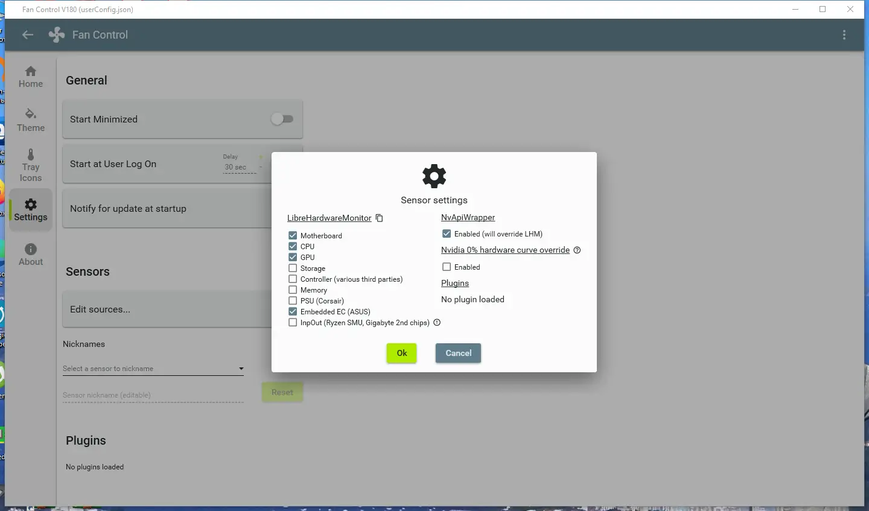Show help for Nvidia 0% hardware curve override
The image size is (869, 511).
tap(577, 250)
